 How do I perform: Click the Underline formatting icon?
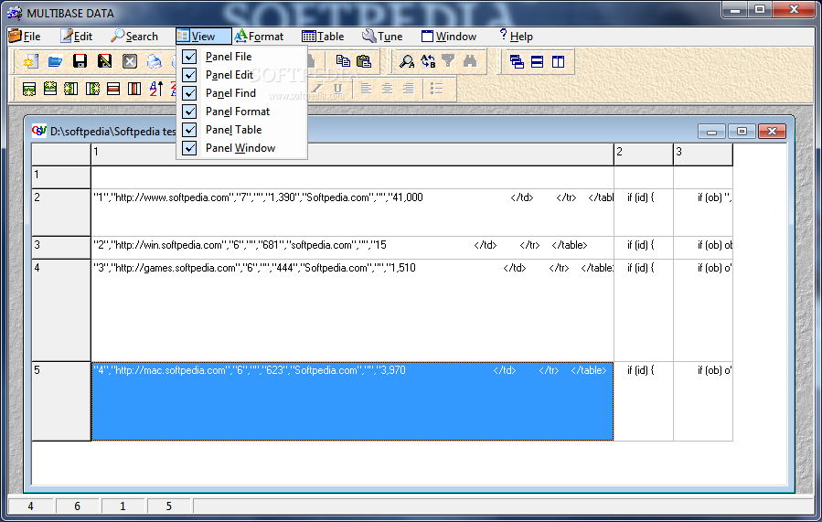pos(338,89)
